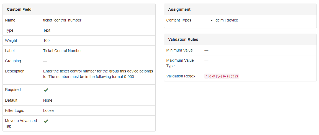
Task: Click the Validation Regex code value
Action: click(222, 76)
